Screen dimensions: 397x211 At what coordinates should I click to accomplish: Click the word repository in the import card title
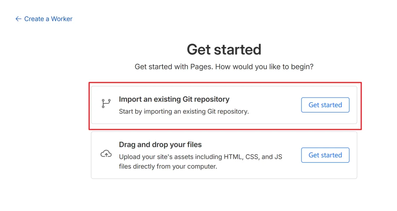pos(212,99)
